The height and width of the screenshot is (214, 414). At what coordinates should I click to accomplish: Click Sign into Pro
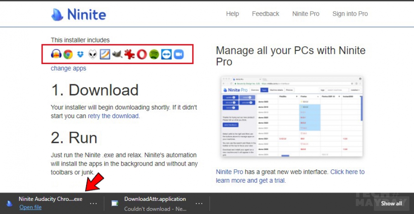(x=350, y=14)
